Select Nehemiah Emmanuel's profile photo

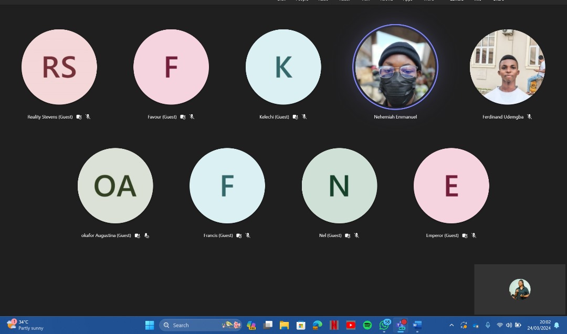click(x=395, y=67)
